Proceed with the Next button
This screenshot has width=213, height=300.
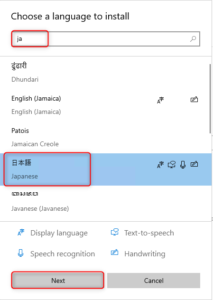click(58, 280)
